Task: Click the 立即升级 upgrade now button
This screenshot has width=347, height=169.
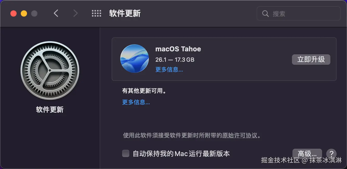Action: 311,59
